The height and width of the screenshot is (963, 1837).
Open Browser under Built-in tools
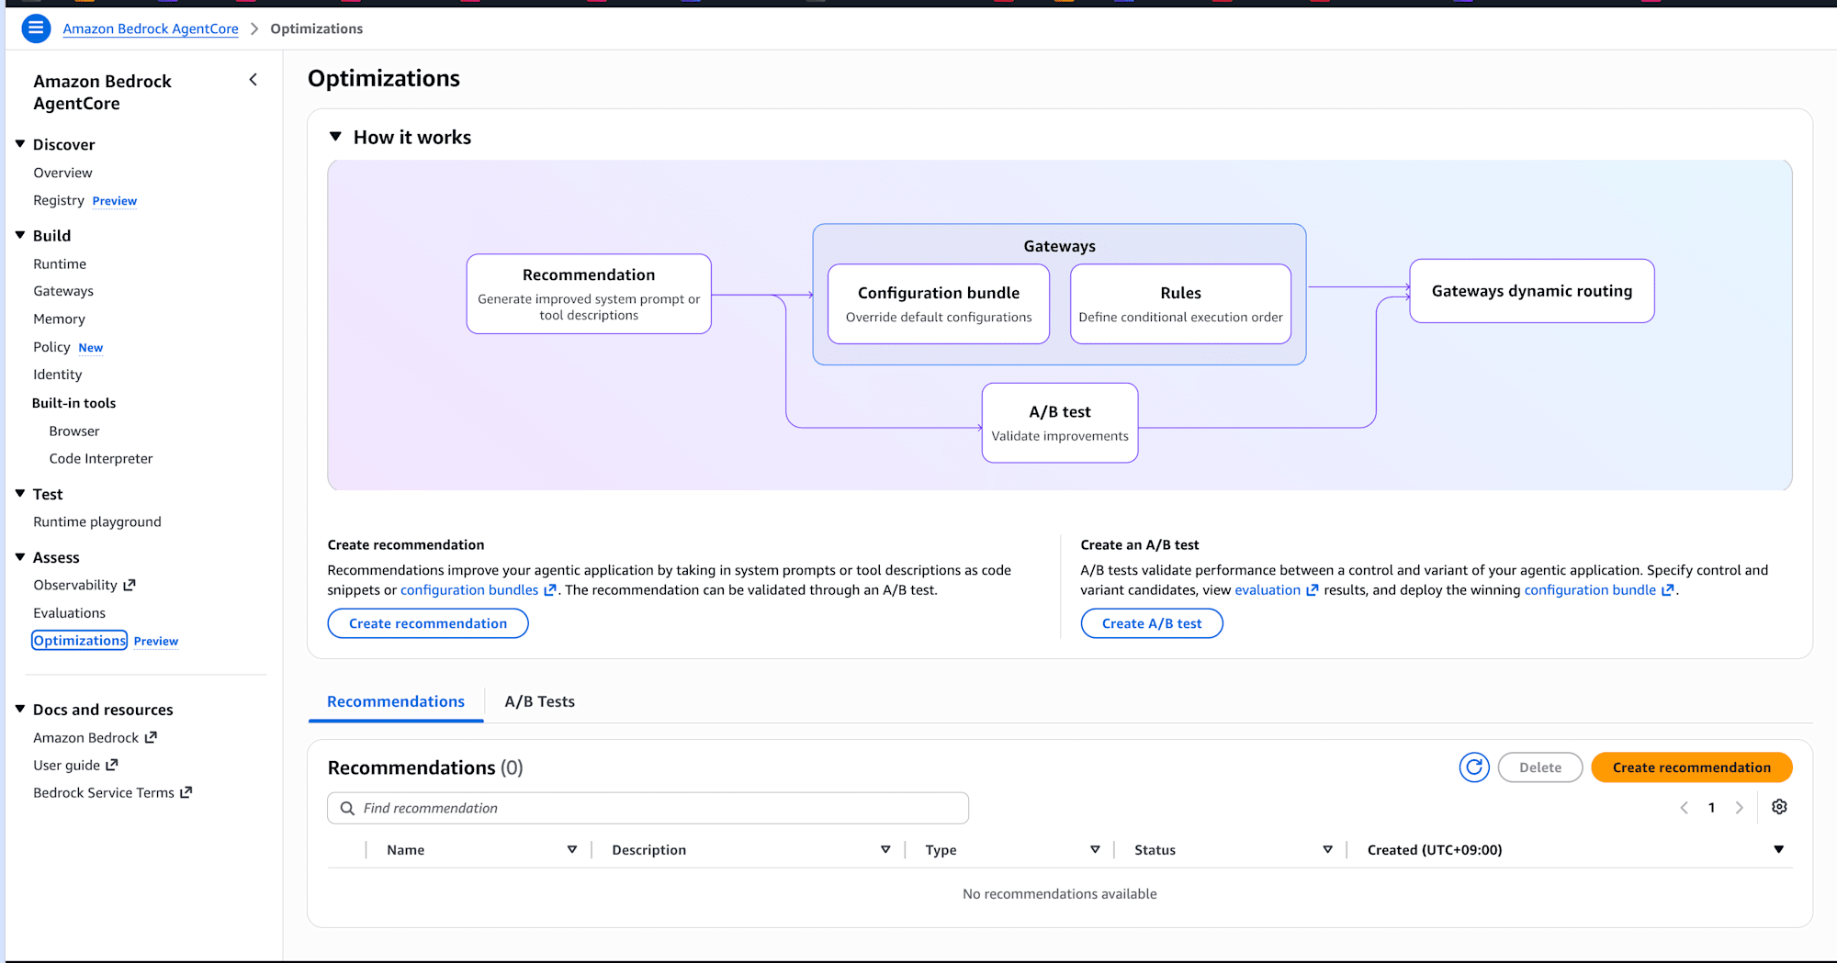[74, 431]
